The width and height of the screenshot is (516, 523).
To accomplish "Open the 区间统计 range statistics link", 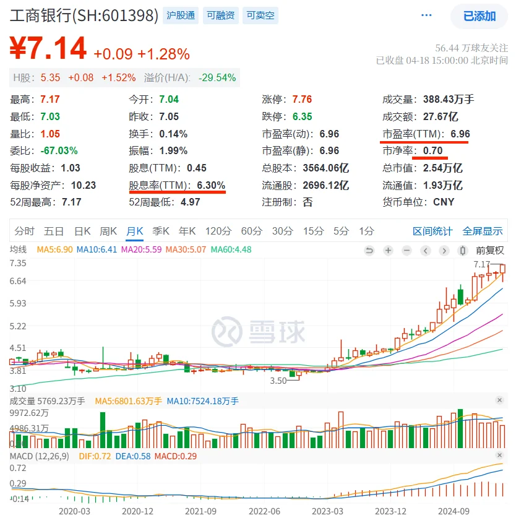I will tap(432, 231).
